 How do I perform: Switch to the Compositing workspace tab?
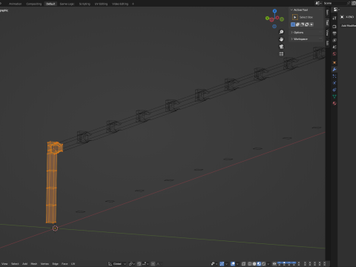[x=34, y=4]
